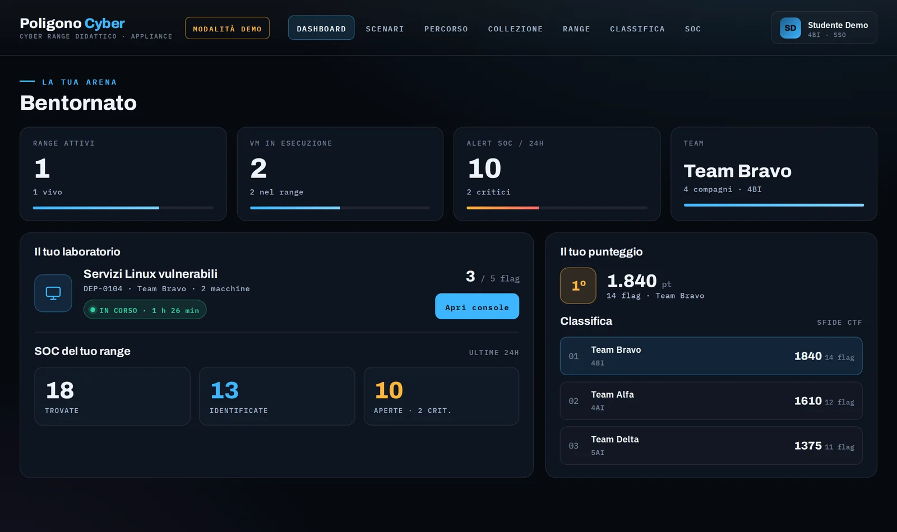Navigate to the Range tab
The width and height of the screenshot is (897, 532).
[576, 29]
